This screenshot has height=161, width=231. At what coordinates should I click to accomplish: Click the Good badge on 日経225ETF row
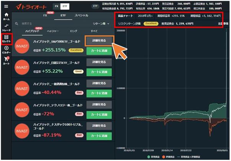[79, 71]
